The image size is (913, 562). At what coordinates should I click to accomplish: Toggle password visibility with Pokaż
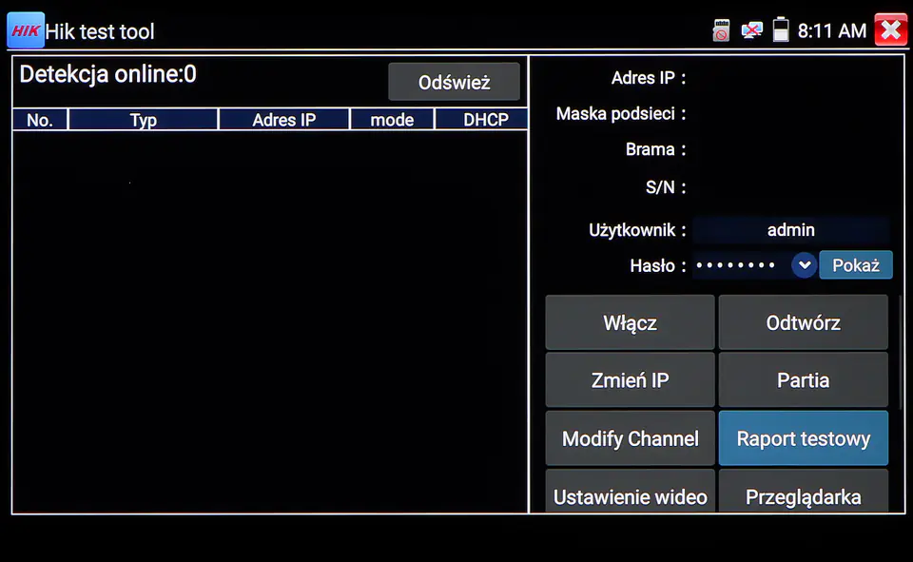855,265
